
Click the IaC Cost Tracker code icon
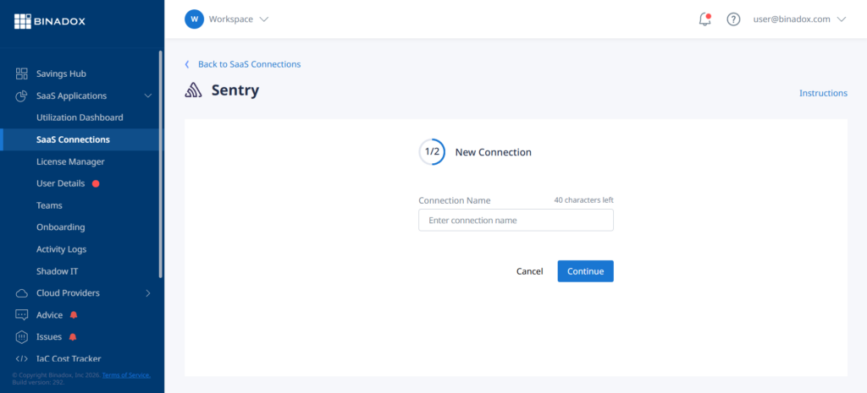[21, 359]
